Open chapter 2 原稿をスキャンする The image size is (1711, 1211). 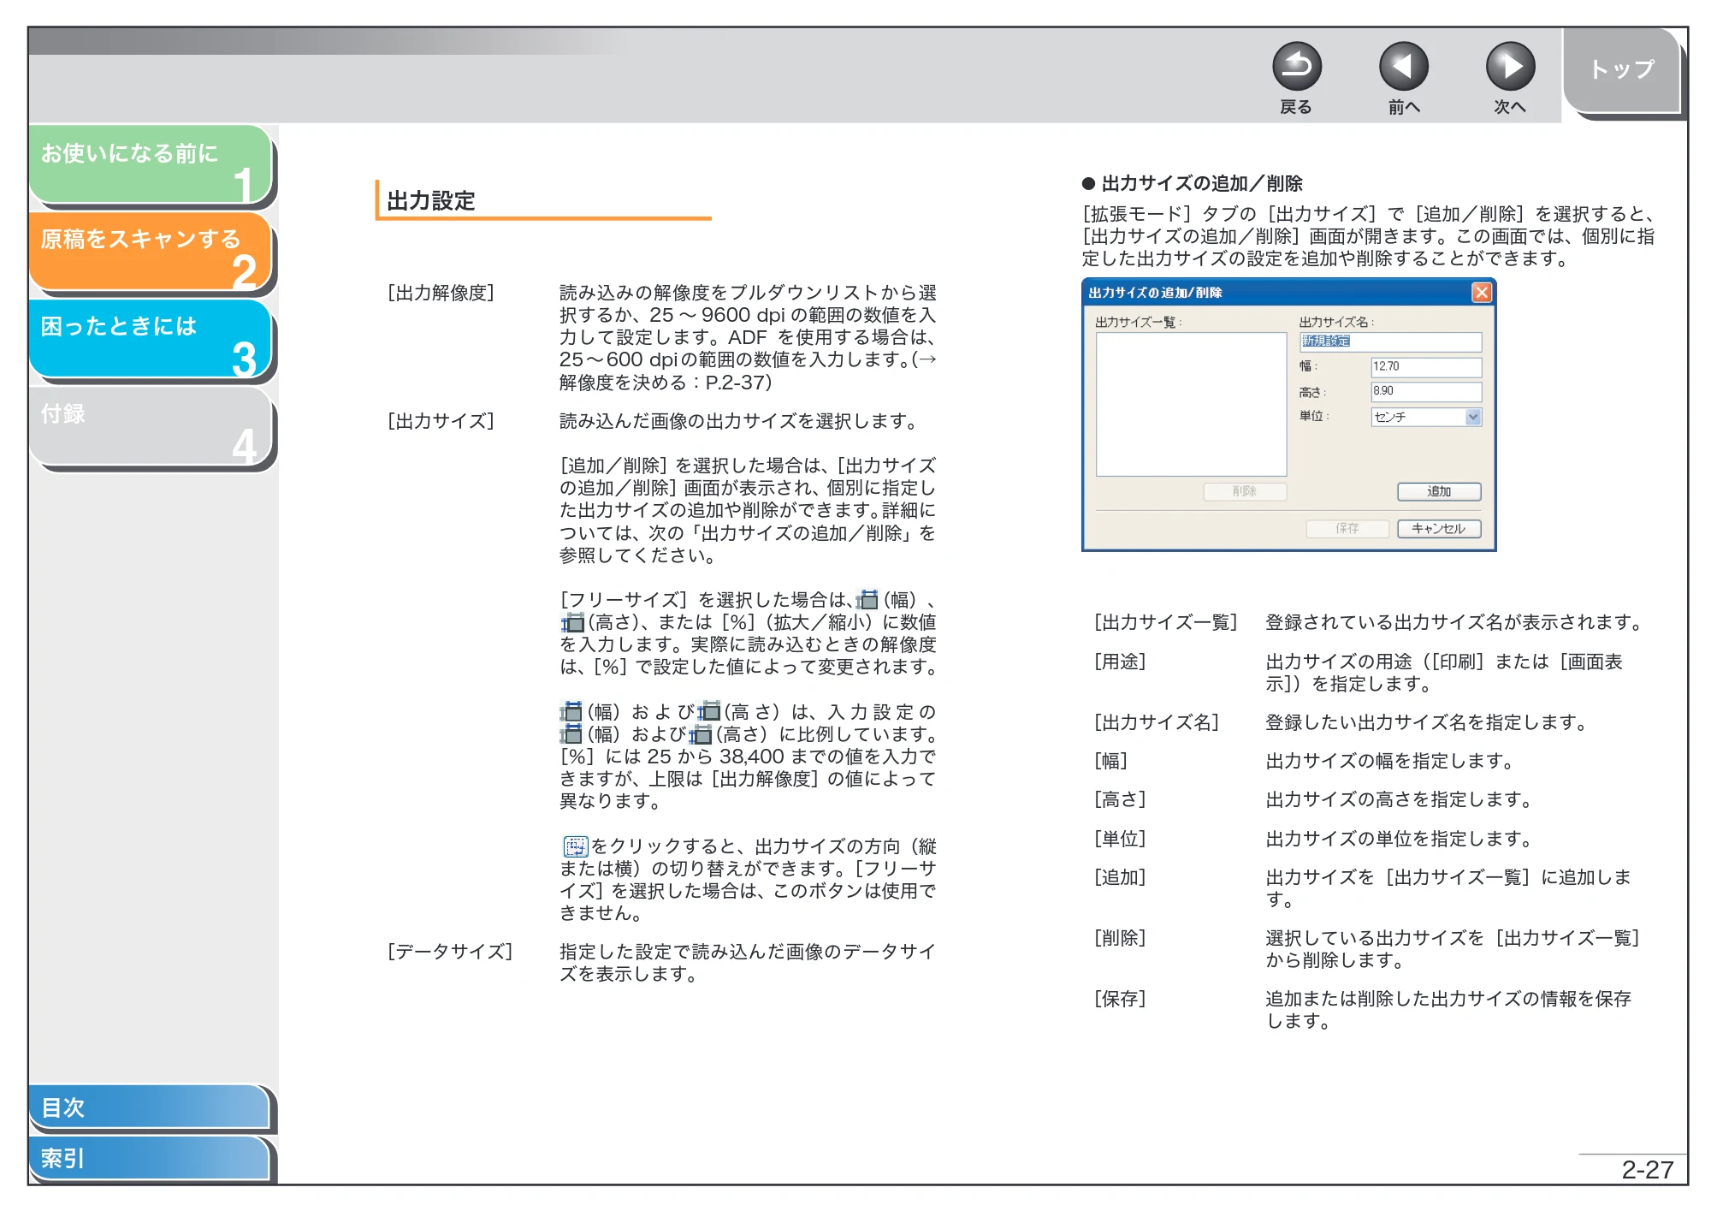coord(151,252)
